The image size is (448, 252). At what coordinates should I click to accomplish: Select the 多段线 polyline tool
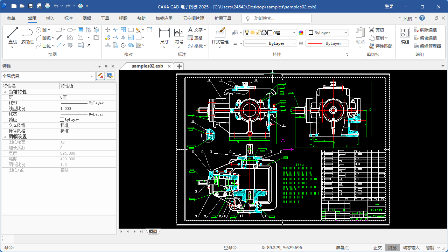[x=27, y=33]
